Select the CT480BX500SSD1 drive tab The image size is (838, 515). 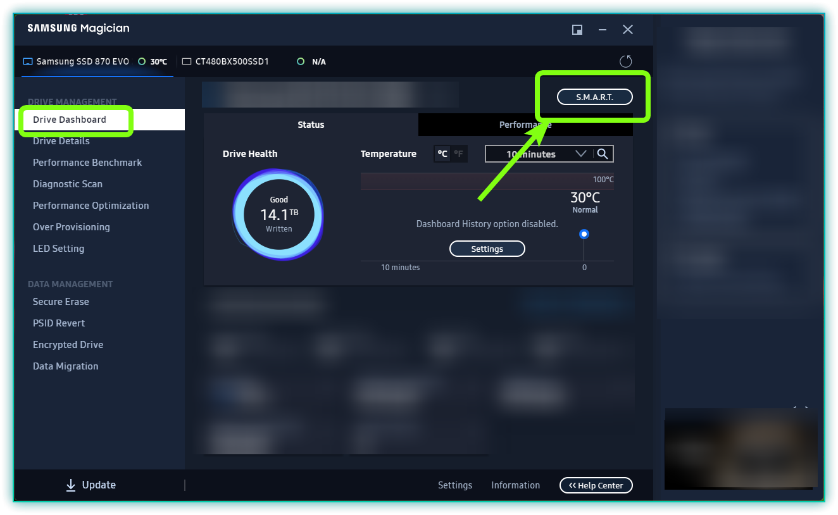(253, 62)
